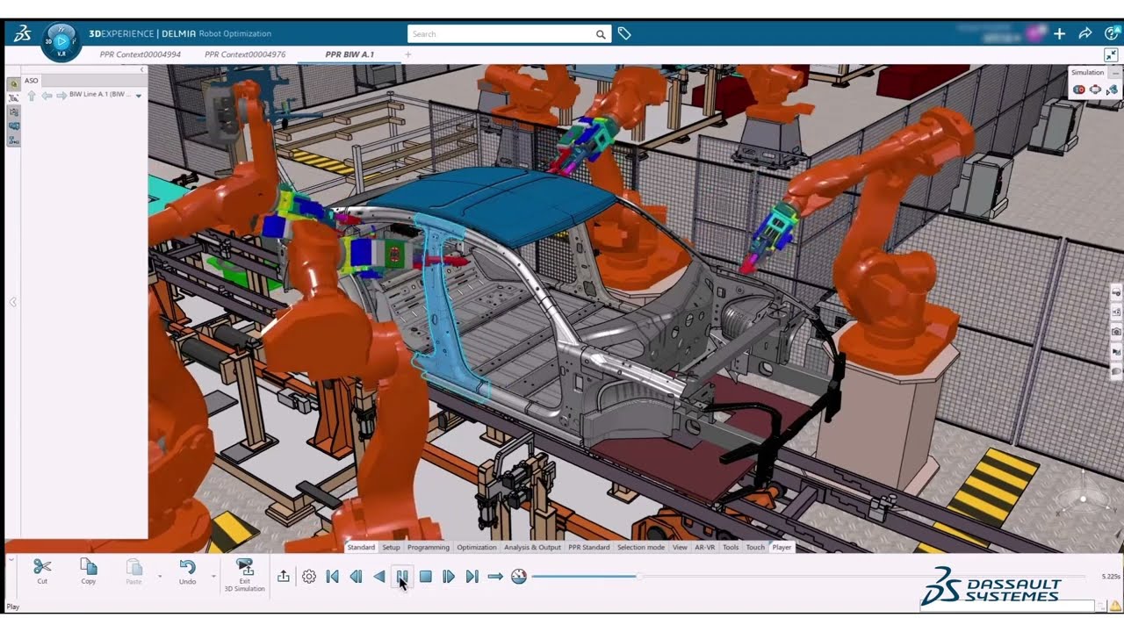Click the export/share icon left of the gear
1124x632 pixels.
tap(283, 577)
